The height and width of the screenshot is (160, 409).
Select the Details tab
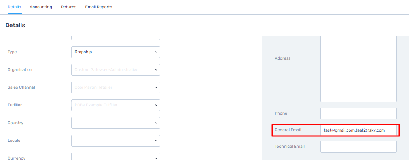pos(14,7)
